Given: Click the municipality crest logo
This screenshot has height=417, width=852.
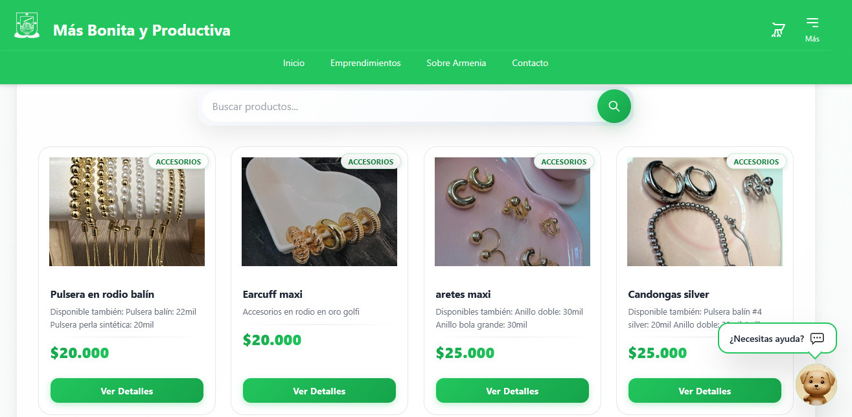Looking at the screenshot, I should [27, 26].
